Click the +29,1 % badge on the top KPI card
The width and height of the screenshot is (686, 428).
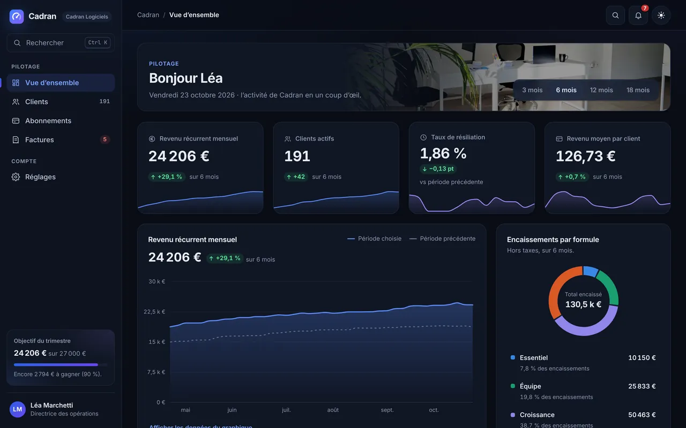click(167, 177)
